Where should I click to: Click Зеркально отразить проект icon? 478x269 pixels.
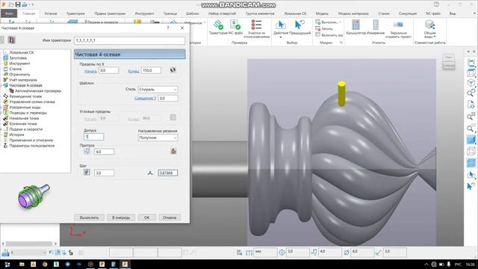[x=398, y=25]
